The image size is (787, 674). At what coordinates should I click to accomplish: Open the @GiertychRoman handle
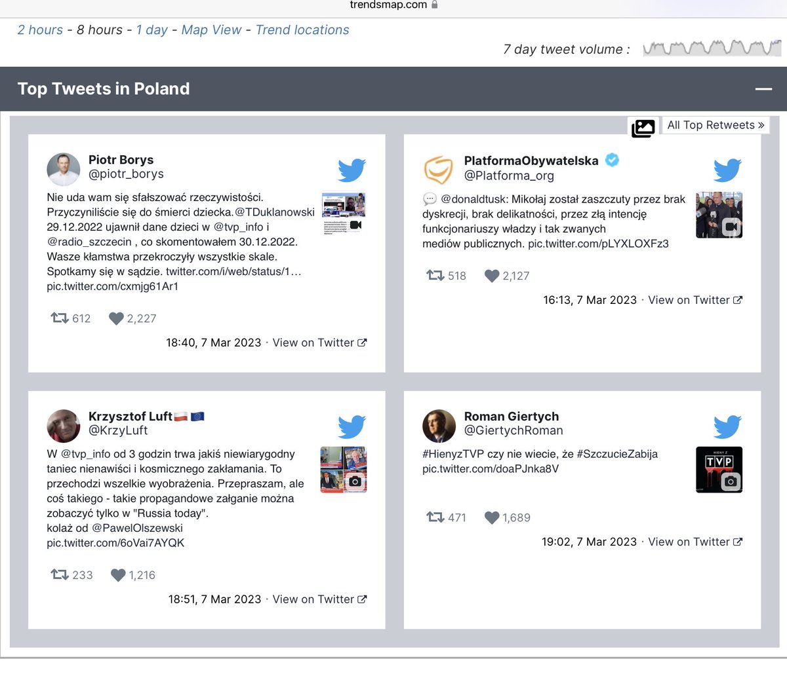tap(514, 430)
